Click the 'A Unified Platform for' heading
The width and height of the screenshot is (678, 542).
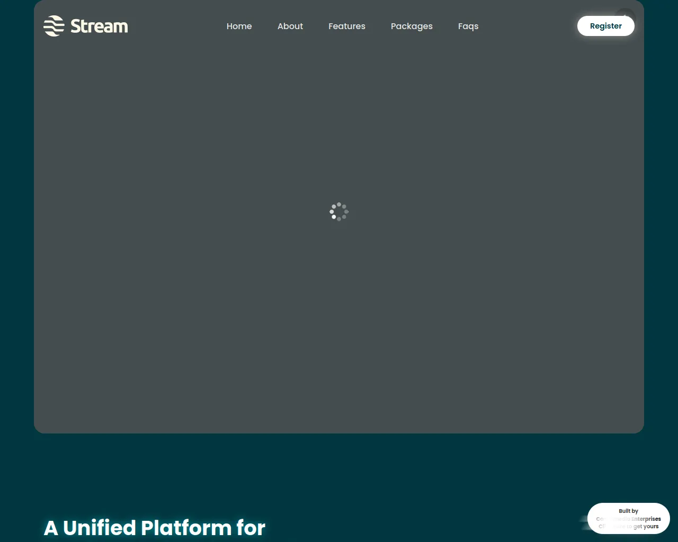[154, 528]
